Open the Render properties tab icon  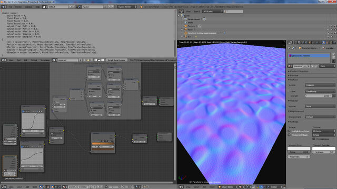click(x=296, y=43)
